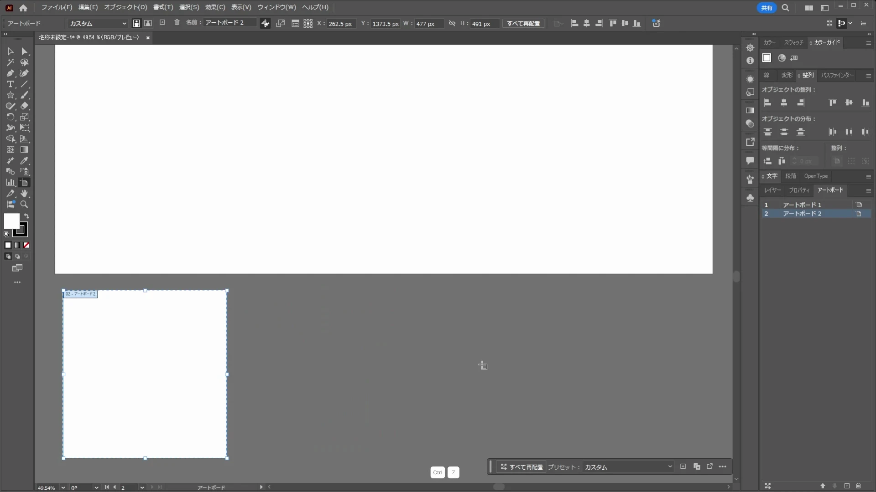The width and height of the screenshot is (876, 492).
Task: Activate the Pen tool
Action: (10, 73)
